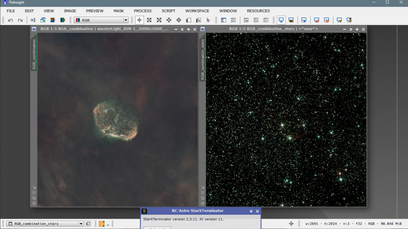Click the bright nebula in RGB_combination image

click(x=116, y=121)
